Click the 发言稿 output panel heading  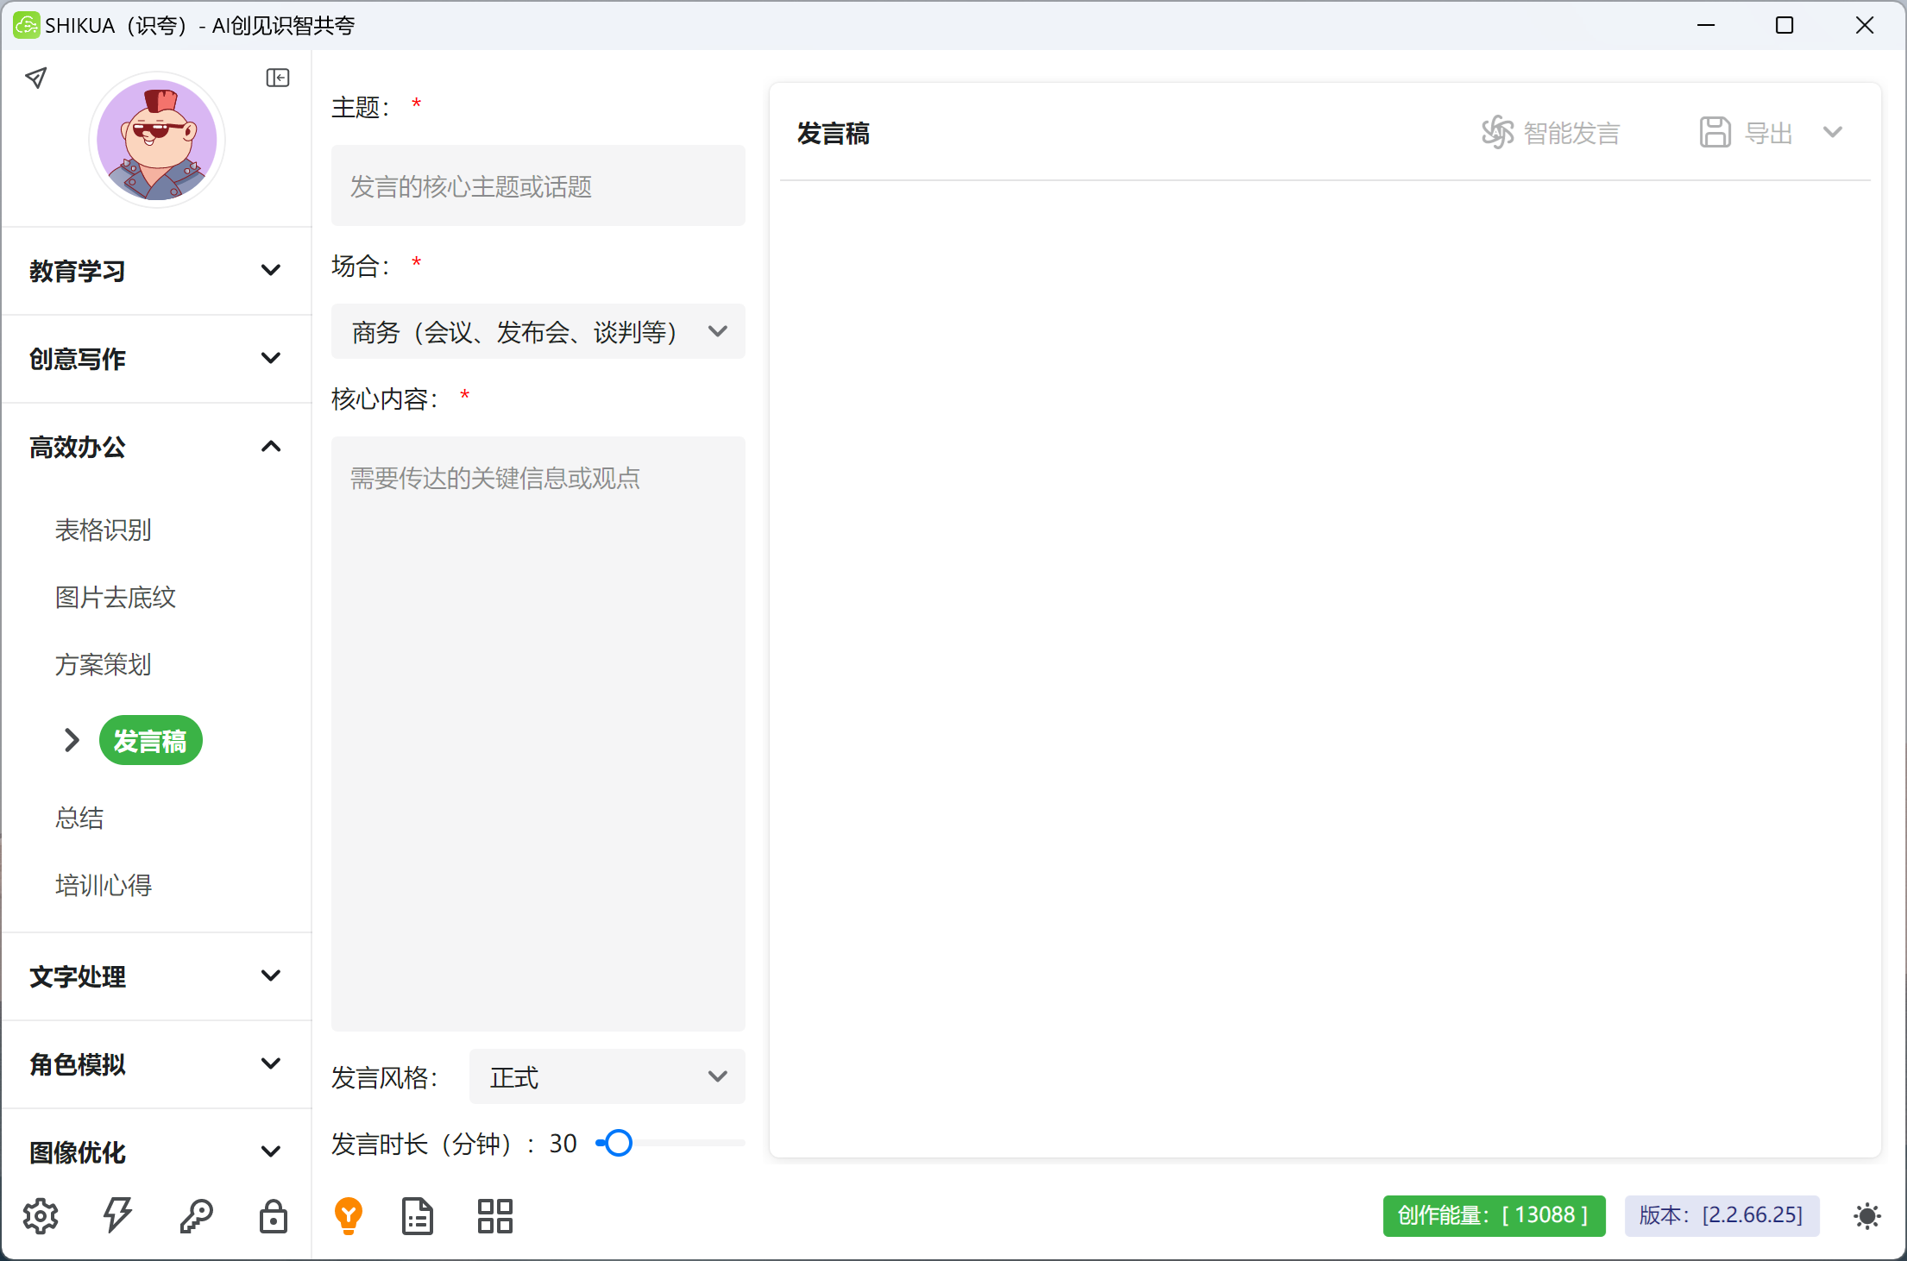pos(834,133)
